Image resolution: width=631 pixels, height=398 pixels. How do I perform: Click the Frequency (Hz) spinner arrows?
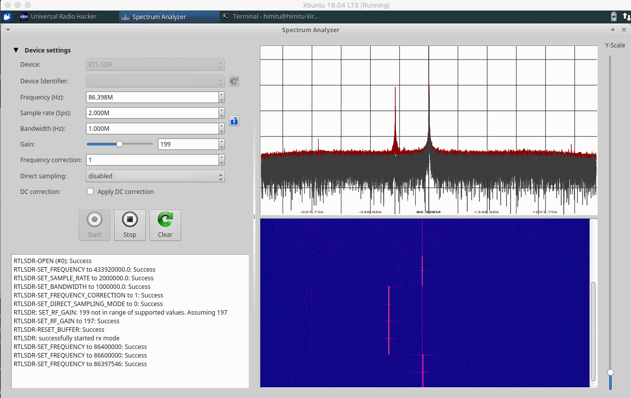pyautogui.click(x=221, y=97)
